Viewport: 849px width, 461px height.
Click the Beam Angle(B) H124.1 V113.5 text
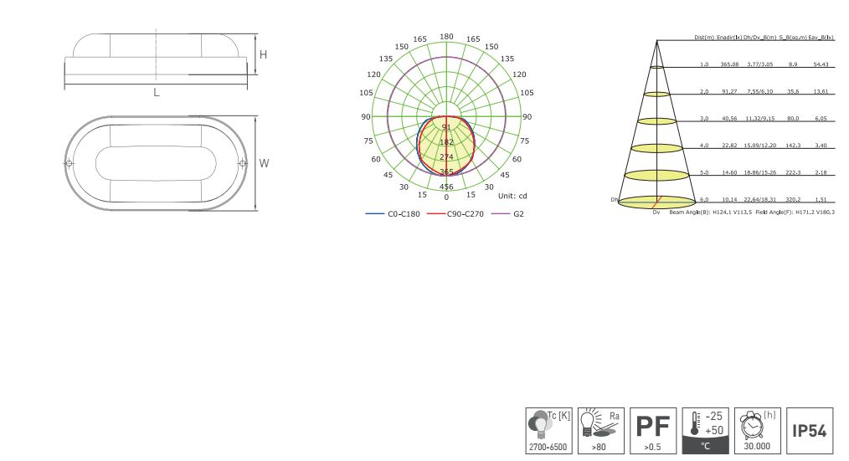point(710,213)
